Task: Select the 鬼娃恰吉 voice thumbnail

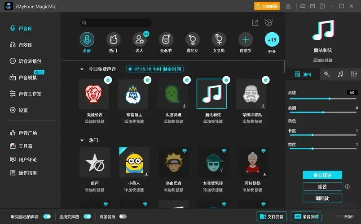Action: (x=93, y=94)
